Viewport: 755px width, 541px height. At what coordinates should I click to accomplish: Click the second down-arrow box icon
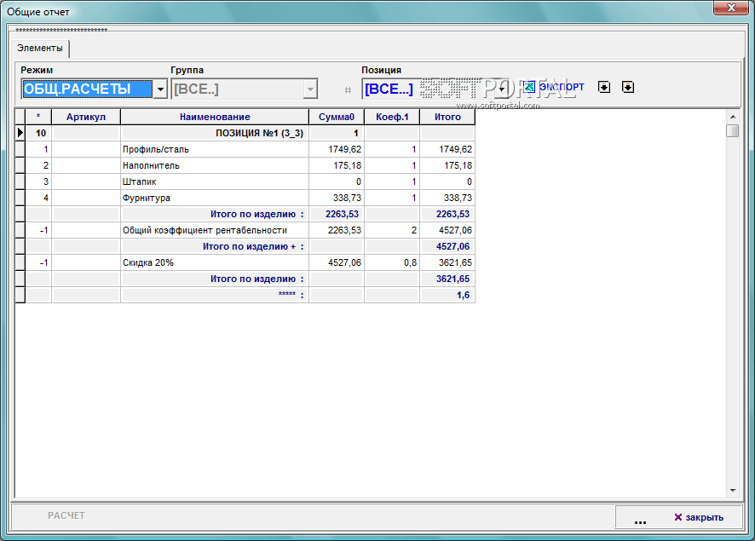[x=628, y=87]
